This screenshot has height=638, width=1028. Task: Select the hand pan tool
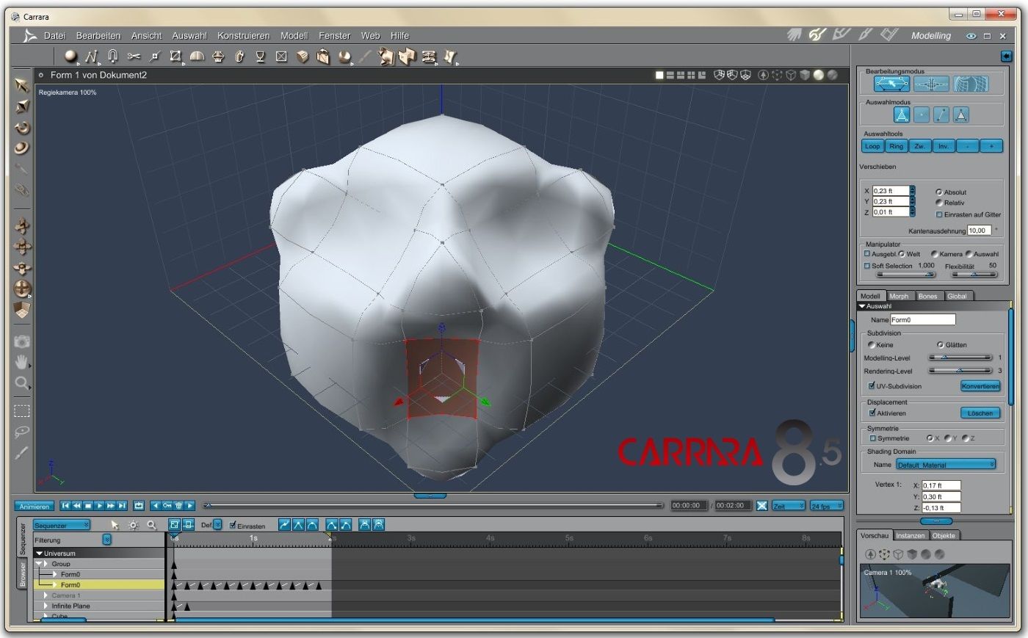pyautogui.click(x=22, y=362)
